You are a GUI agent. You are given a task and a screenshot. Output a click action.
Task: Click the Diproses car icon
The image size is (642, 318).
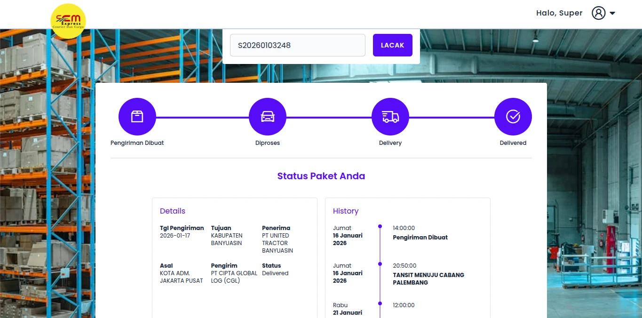click(x=268, y=117)
